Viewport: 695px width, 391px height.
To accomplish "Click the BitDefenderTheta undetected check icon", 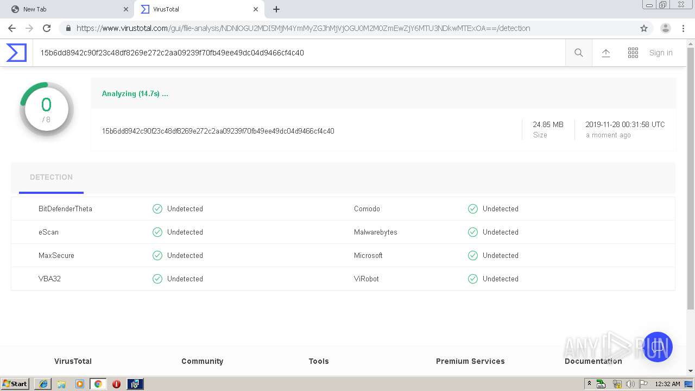I will (x=157, y=209).
